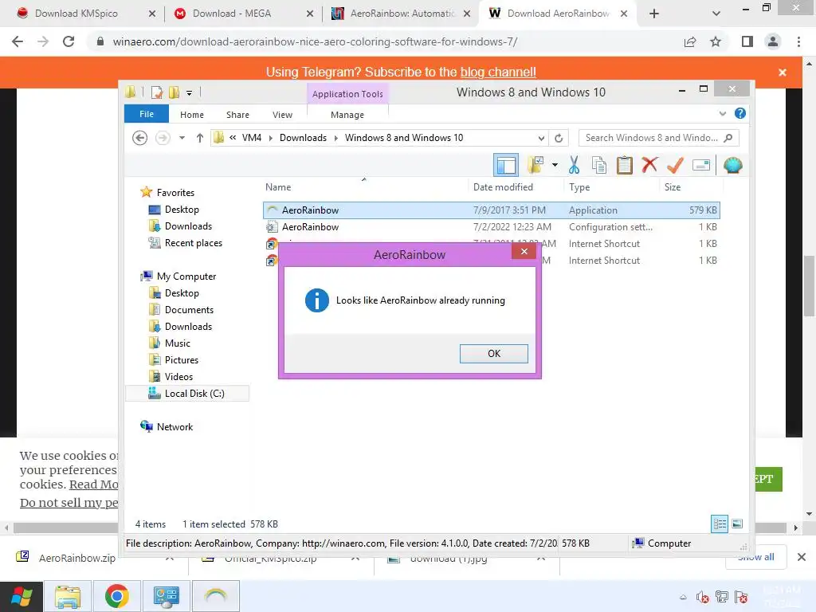Image resolution: width=816 pixels, height=612 pixels.
Task: Bookmark this page with star icon
Action: [x=716, y=41]
